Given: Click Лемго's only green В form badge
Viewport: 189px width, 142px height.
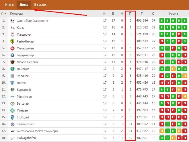Looking at the screenshot, I should (x=179, y=83).
